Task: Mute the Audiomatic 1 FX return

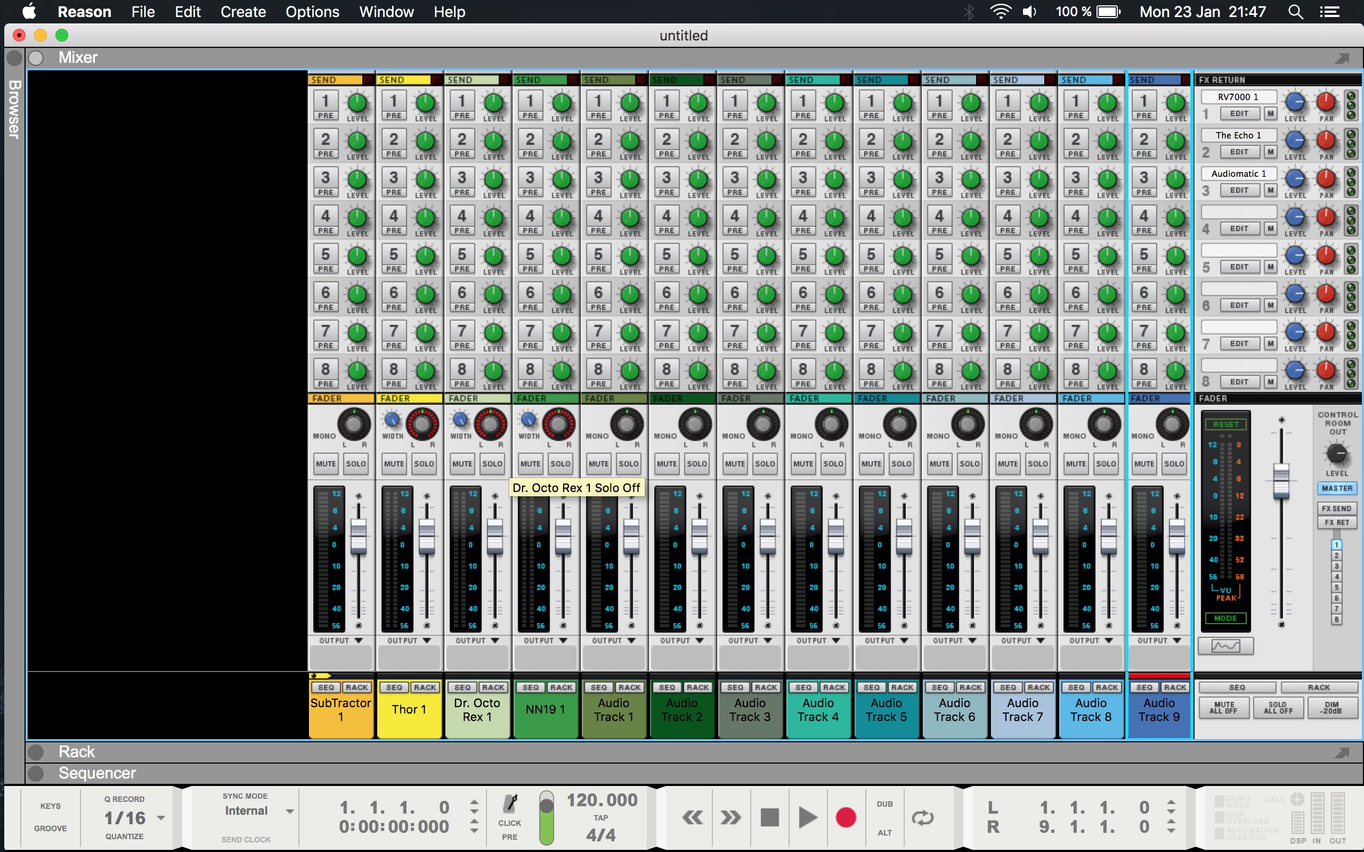Action: pos(1270,191)
